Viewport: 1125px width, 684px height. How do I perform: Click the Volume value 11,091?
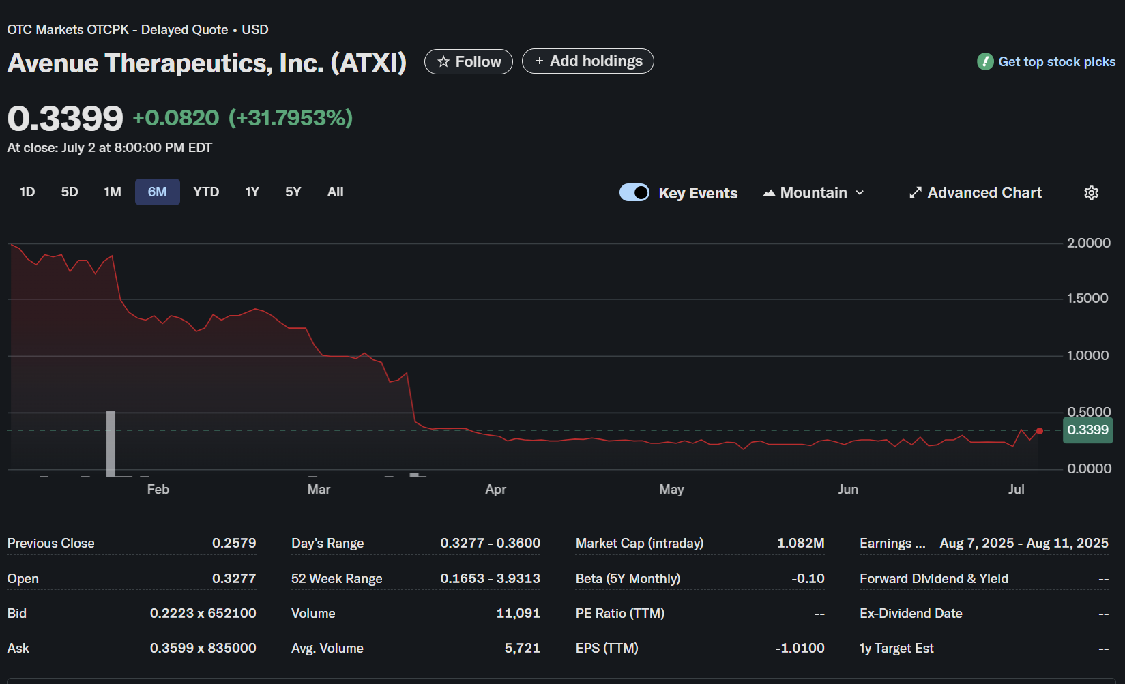point(518,614)
